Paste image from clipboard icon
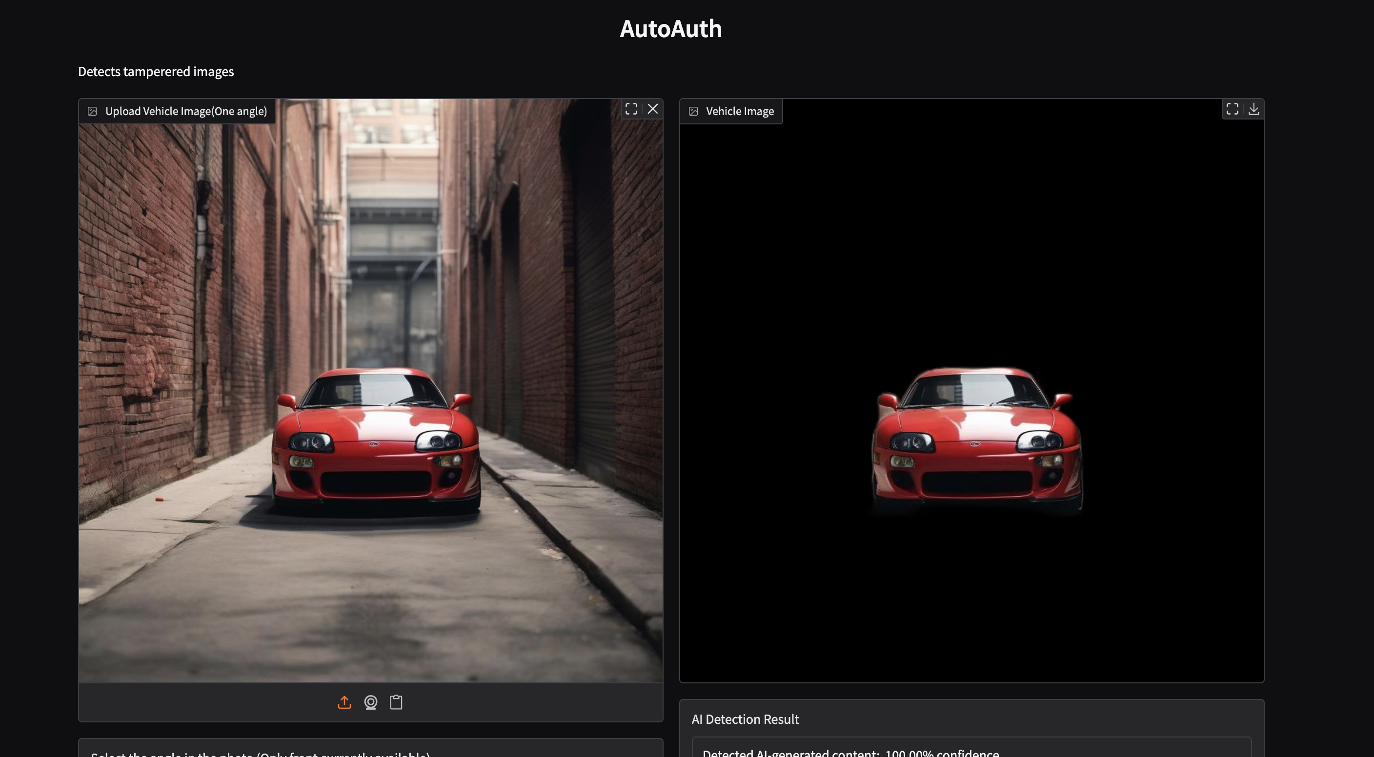Viewport: 1374px width, 757px height. coord(396,702)
